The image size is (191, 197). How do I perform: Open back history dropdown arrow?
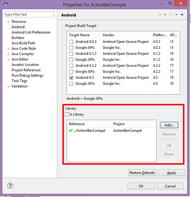click(x=165, y=15)
